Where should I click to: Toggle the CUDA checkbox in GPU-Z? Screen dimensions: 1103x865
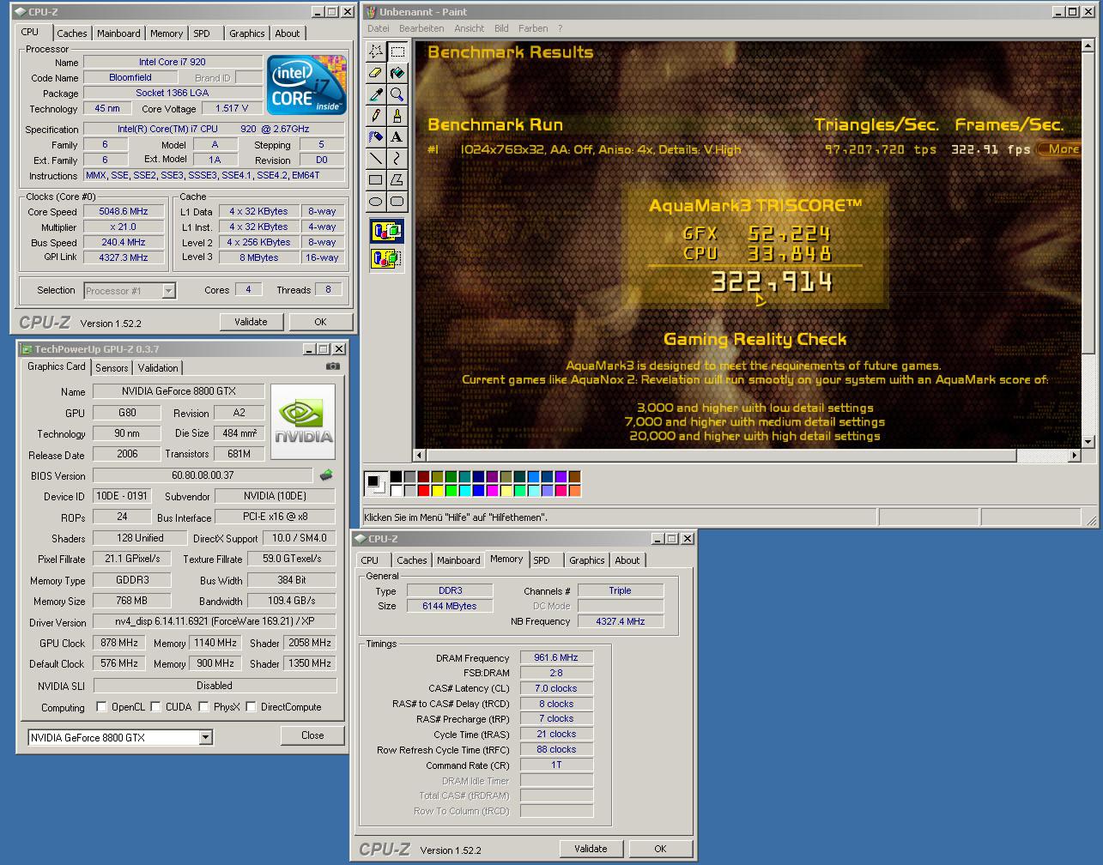155,707
